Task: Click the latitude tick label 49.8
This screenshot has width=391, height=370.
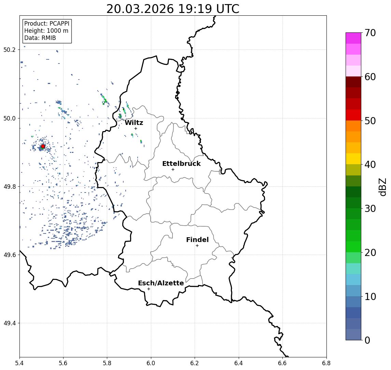Action: click(x=10, y=186)
